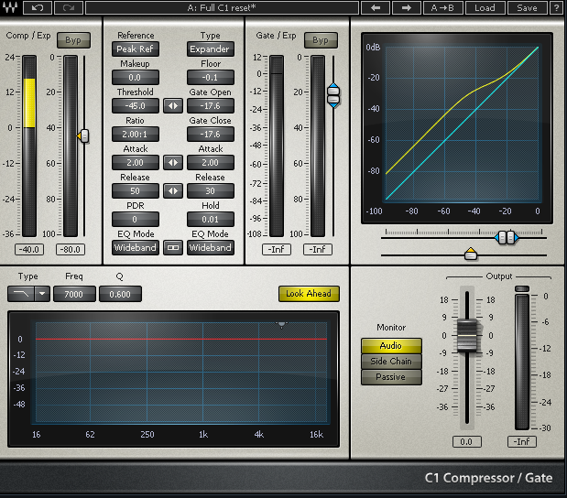Click the Gate Close slider lower handle
Screen dimensions: 567x498
tap(333, 102)
